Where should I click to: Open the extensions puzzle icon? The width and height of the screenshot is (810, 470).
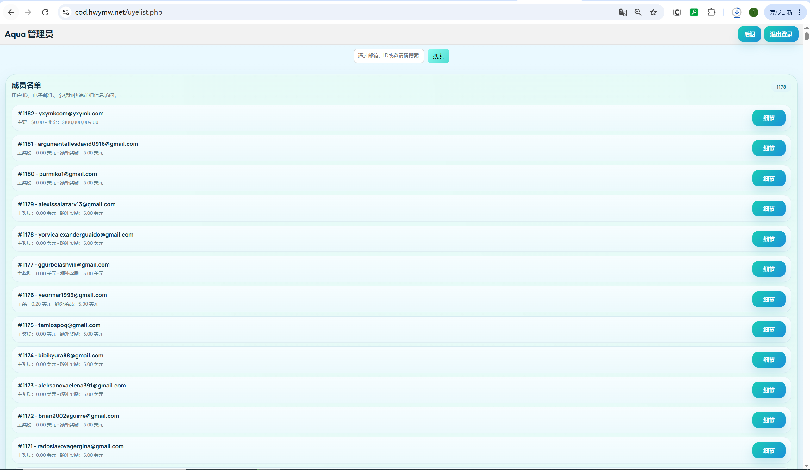(711, 12)
